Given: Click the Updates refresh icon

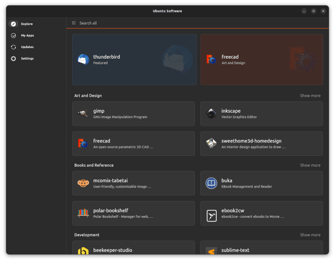Looking at the screenshot, I should (13, 47).
